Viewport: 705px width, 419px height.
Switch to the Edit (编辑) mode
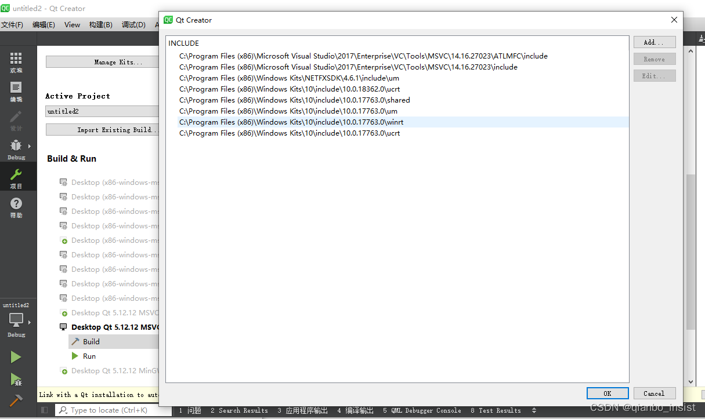(x=16, y=92)
